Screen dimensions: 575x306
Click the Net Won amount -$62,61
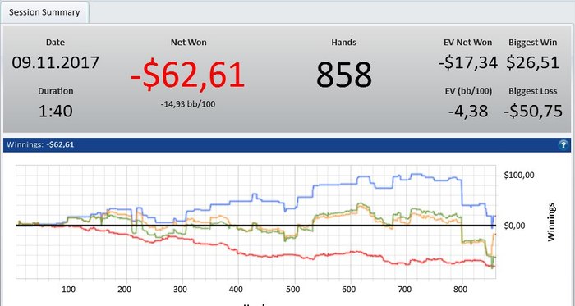pos(188,75)
